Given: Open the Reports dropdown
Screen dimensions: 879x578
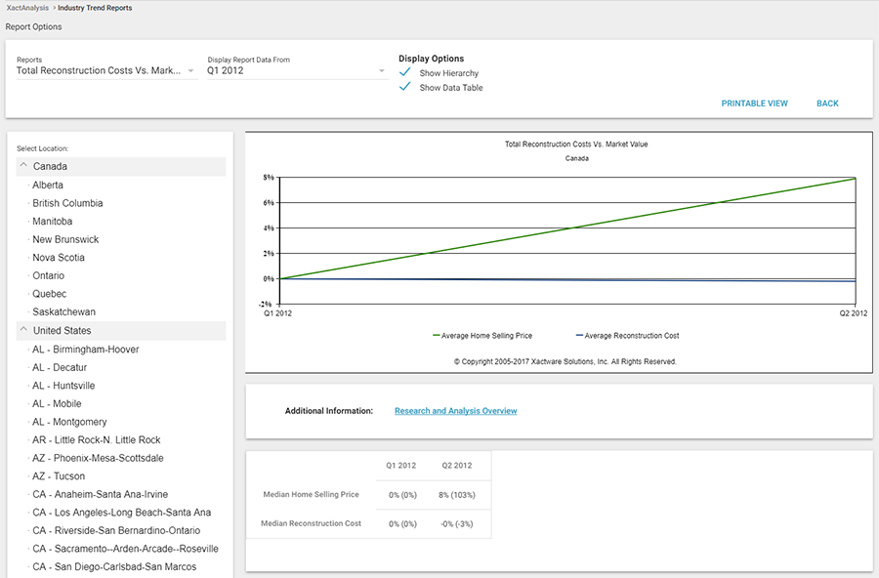Looking at the screenshot, I should click(x=105, y=71).
